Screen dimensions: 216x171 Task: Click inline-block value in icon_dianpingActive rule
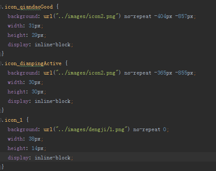coord(53,101)
